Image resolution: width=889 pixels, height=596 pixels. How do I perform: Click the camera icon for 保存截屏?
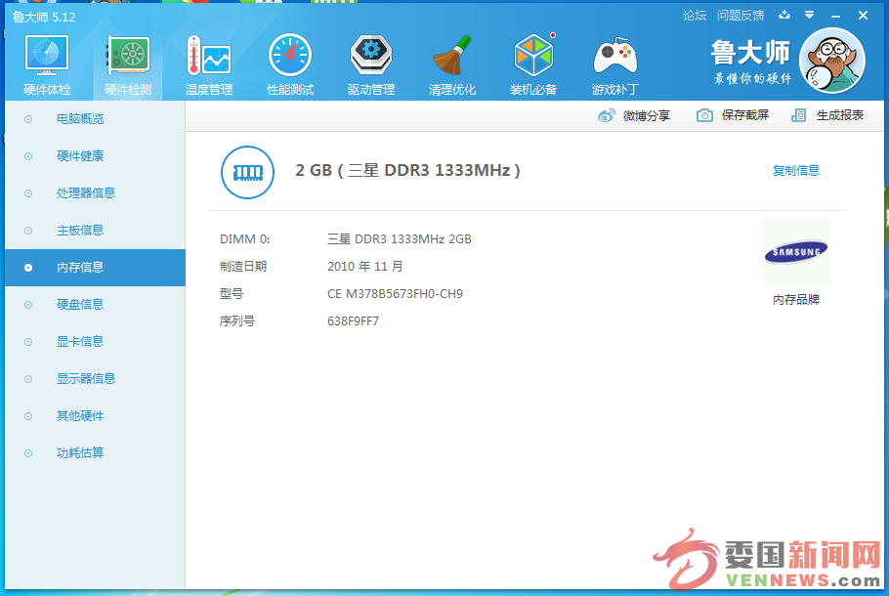tap(704, 115)
